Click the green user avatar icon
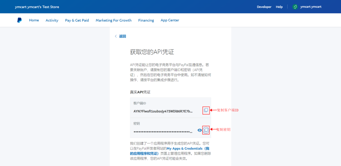 295,7
